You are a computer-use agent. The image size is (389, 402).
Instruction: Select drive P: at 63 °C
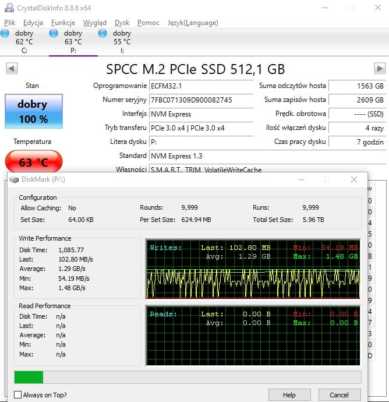tap(73, 42)
